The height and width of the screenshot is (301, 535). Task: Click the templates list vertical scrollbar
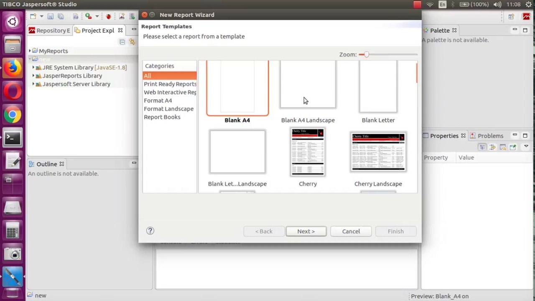click(x=417, y=74)
